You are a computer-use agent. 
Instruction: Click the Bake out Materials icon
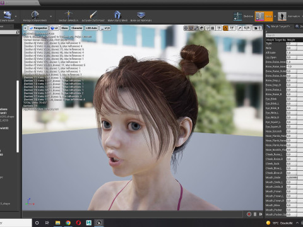141,15
